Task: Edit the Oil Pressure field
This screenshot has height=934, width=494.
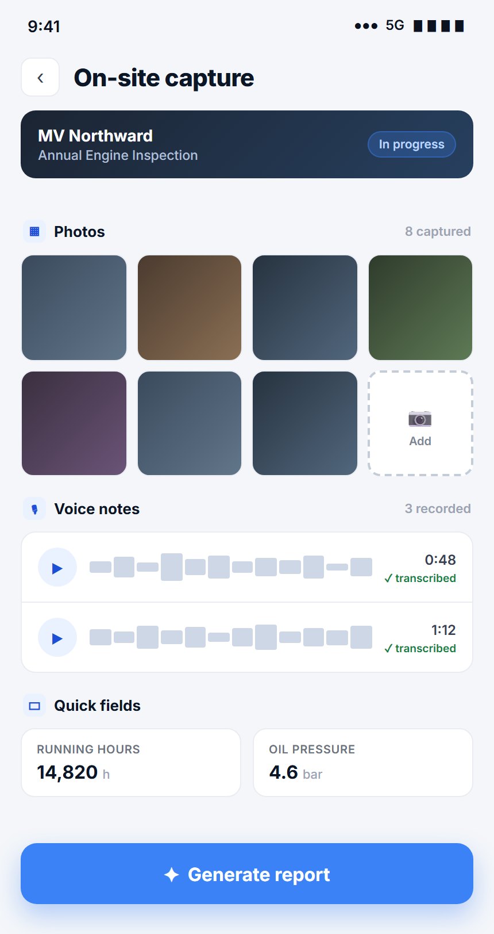Action: click(363, 763)
